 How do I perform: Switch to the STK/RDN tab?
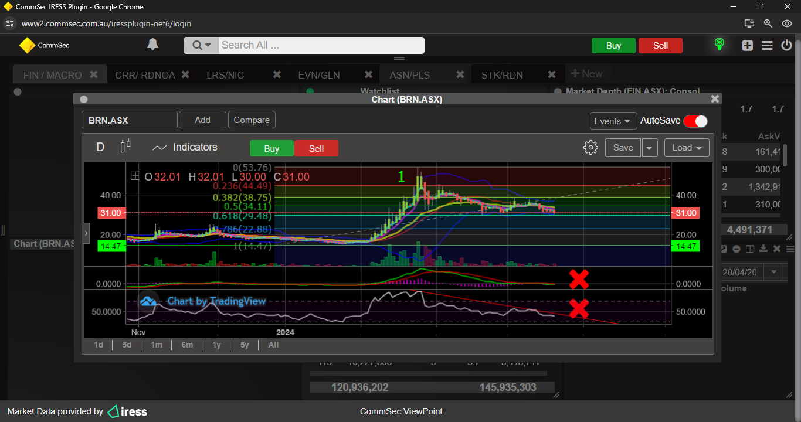[x=502, y=75]
